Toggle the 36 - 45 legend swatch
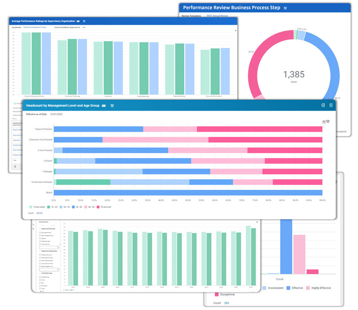The width and height of the screenshot is (358, 310). 73,207
